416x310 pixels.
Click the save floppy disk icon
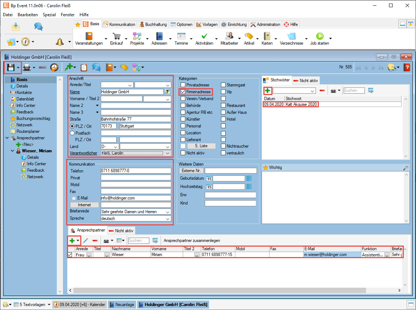click(x=11, y=67)
